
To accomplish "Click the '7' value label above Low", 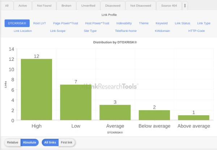I will coord(76,82).
